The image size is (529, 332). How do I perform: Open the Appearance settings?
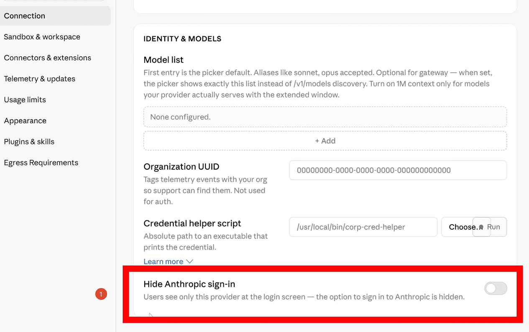[x=25, y=120]
